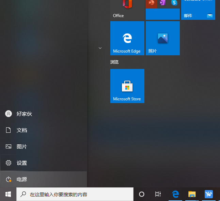The width and height of the screenshot is (220, 201).
Task: Click the taskbar search box
Action: click(x=75, y=194)
